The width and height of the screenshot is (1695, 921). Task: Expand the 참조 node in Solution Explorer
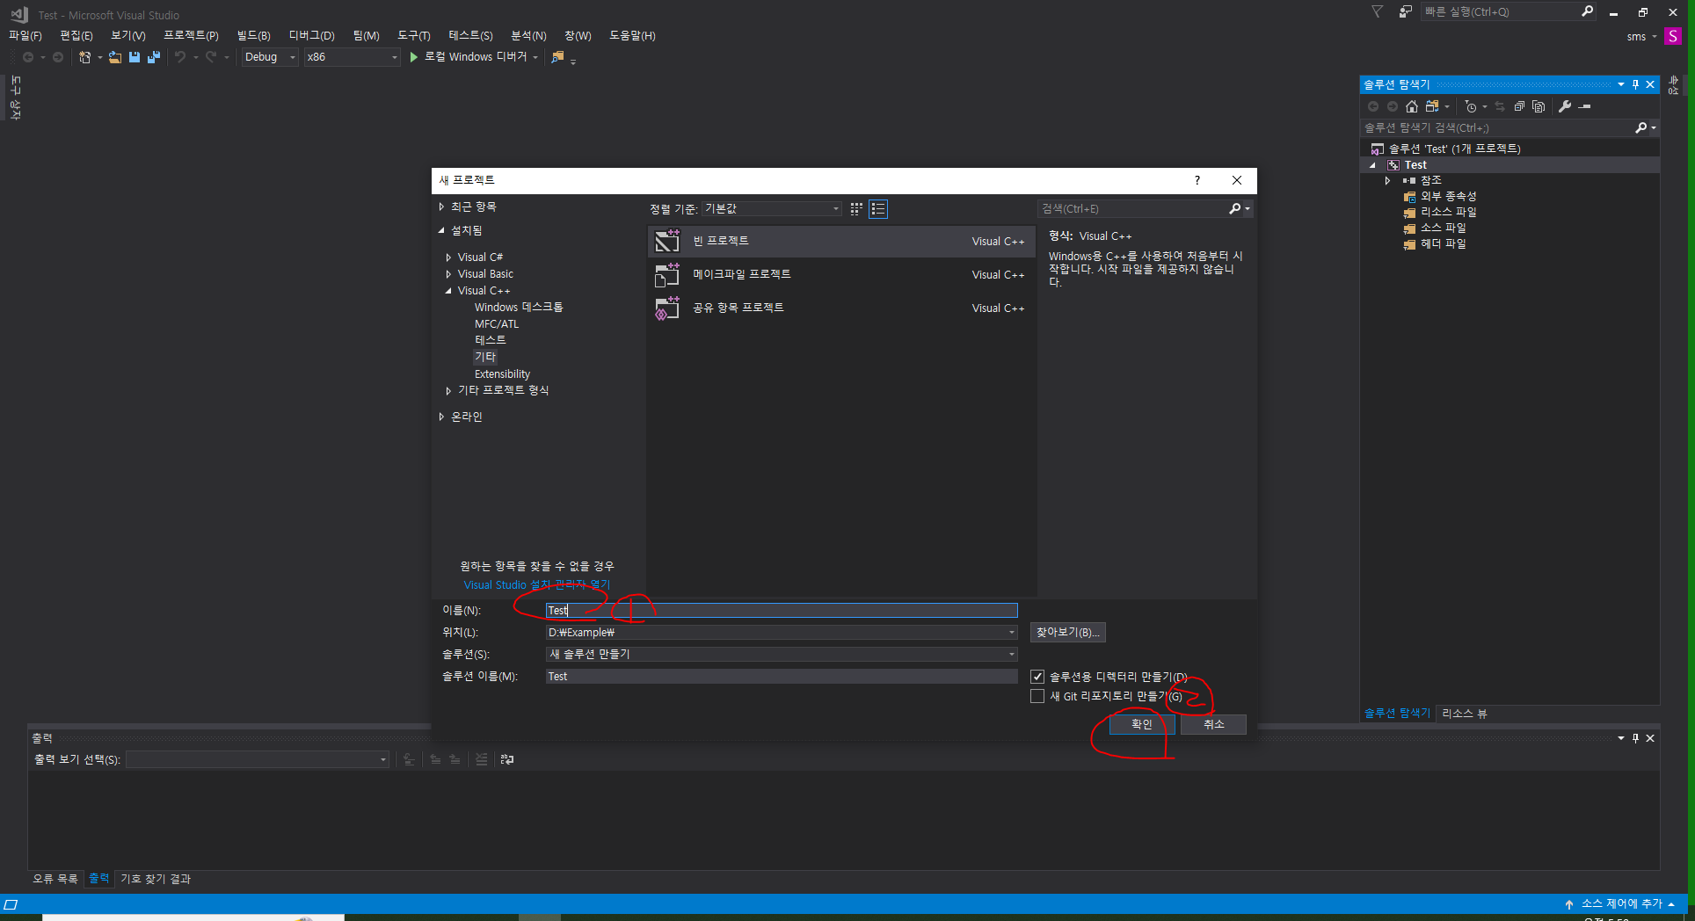(1388, 180)
